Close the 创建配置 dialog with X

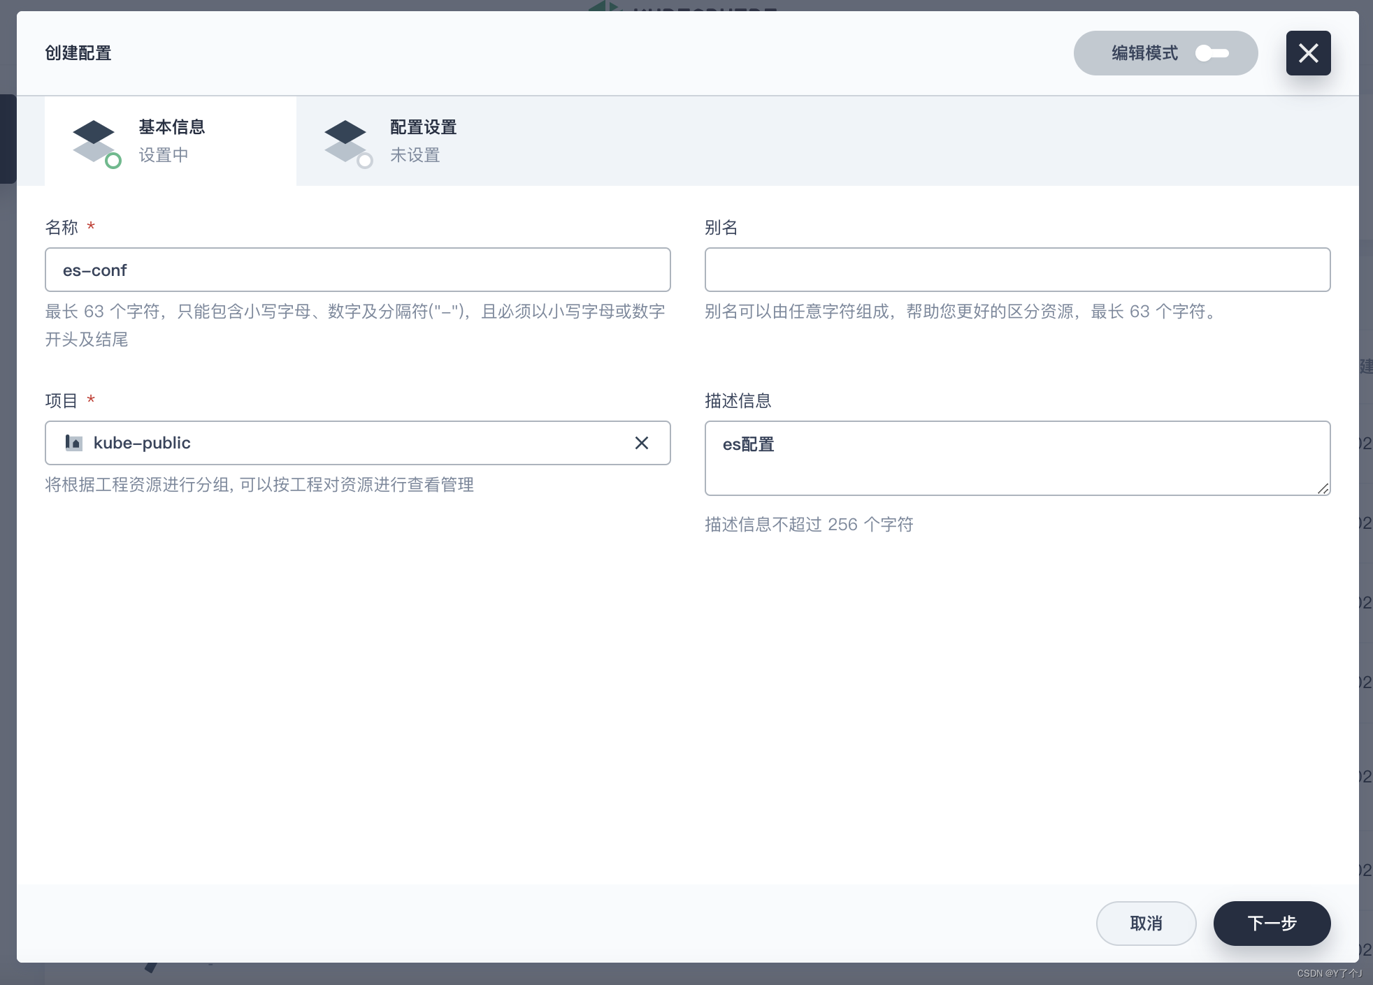pos(1308,53)
